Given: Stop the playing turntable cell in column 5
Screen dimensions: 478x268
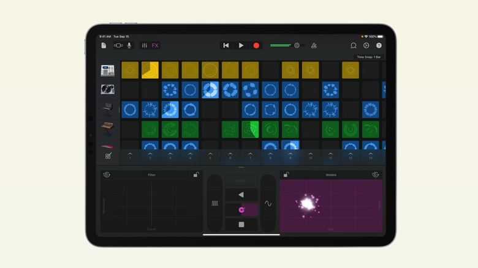Looking at the screenshot, I should [x=210, y=90].
